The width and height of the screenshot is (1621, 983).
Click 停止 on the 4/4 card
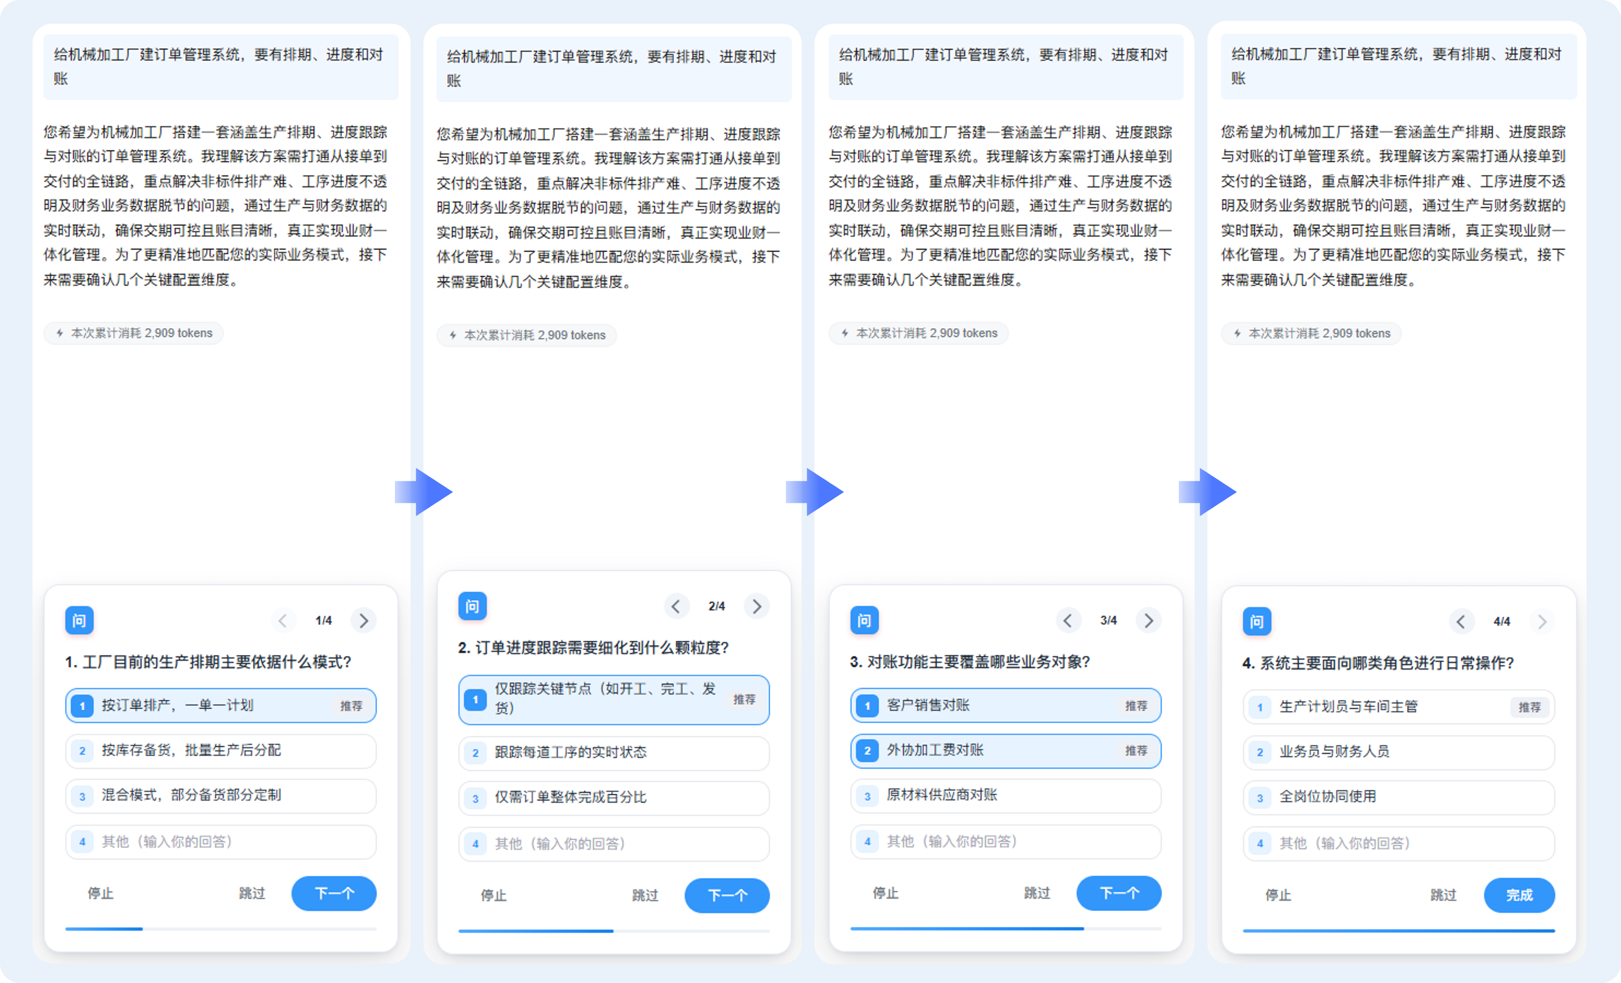point(1278,895)
